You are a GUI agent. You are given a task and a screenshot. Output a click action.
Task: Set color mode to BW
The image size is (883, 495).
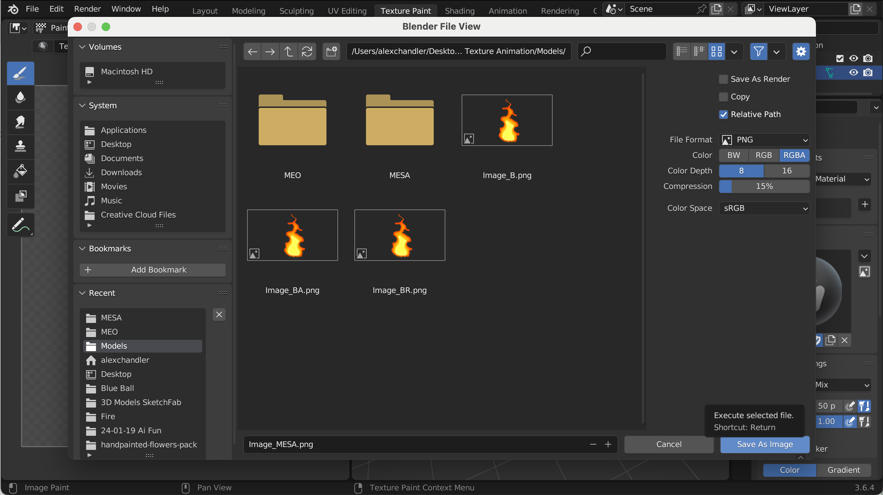click(734, 155)
